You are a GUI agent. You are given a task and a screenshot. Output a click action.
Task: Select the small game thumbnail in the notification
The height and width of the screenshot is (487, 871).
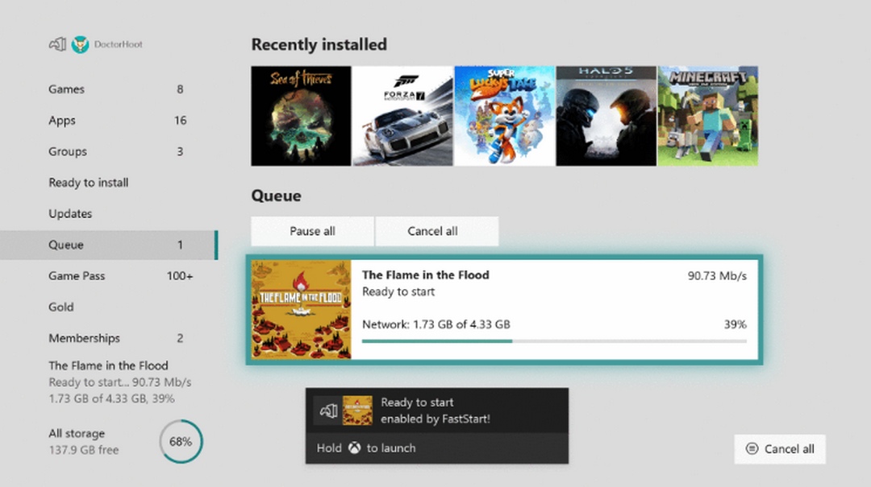(x=357, y=411)
